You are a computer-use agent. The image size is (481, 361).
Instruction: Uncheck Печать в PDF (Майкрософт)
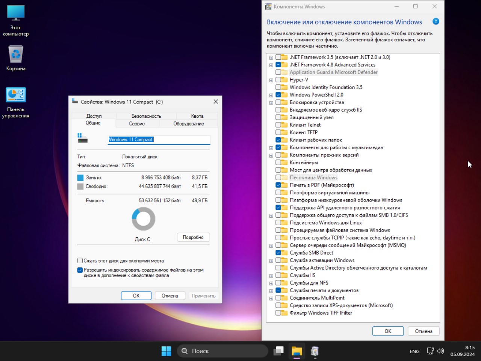278,185
